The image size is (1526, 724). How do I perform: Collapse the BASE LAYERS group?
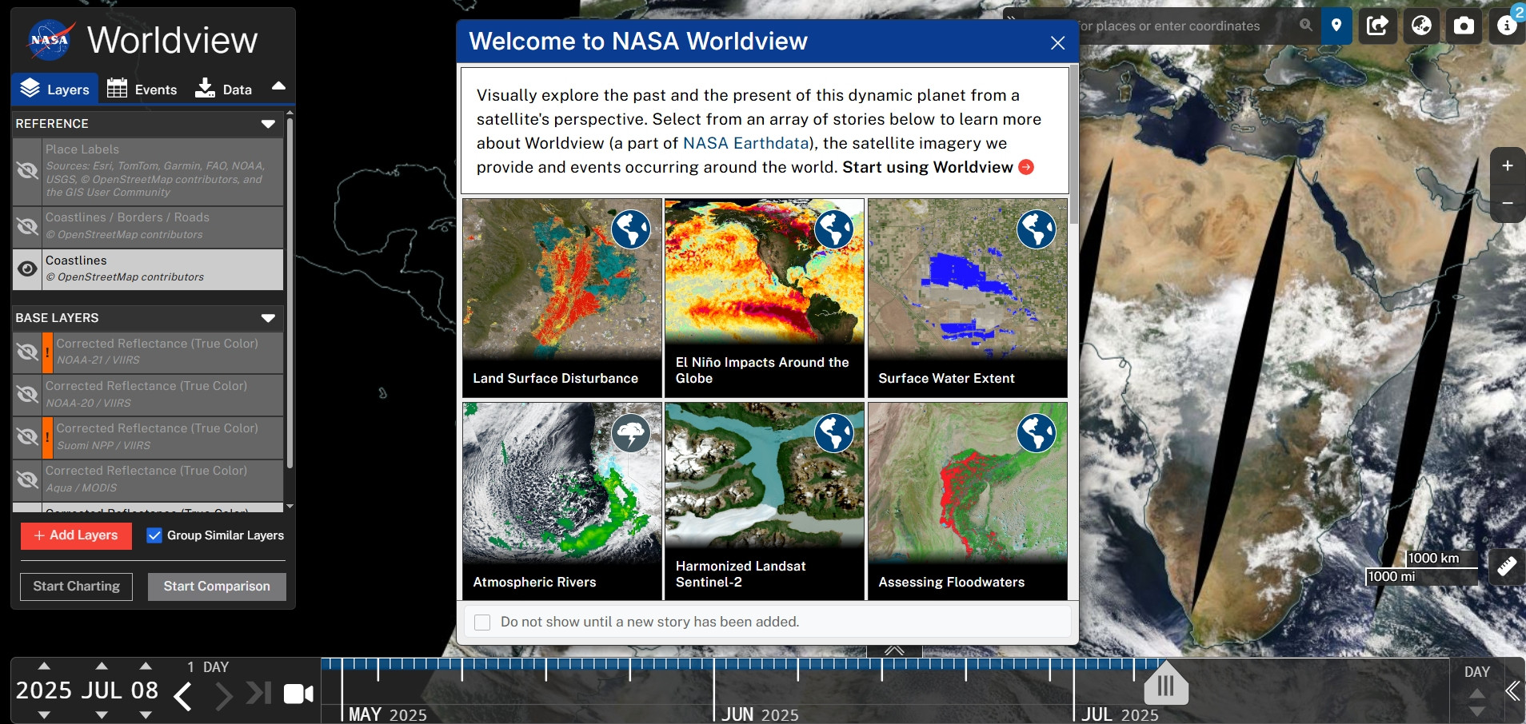click(268, 318)
